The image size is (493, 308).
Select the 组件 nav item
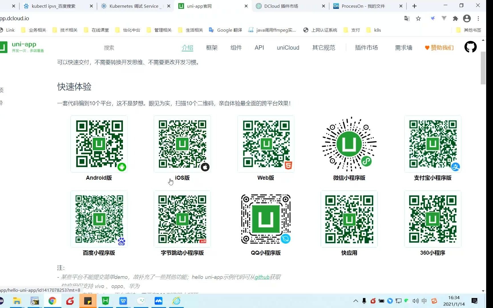coord(236,48)
